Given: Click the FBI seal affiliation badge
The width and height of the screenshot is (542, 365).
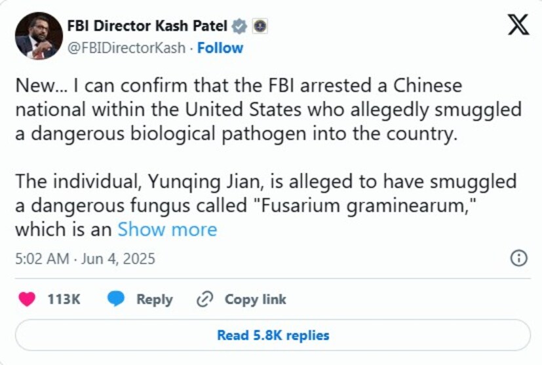Looking at the screenshot, I should pos(260,26).
